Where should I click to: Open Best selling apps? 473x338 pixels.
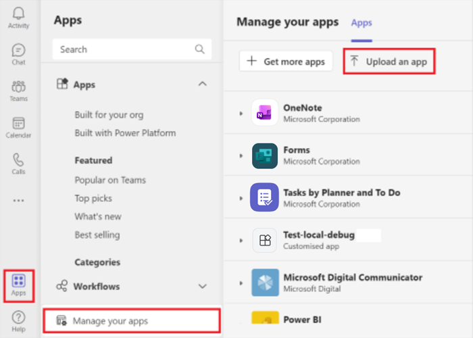pyautogui.click(x=97, y=235)
